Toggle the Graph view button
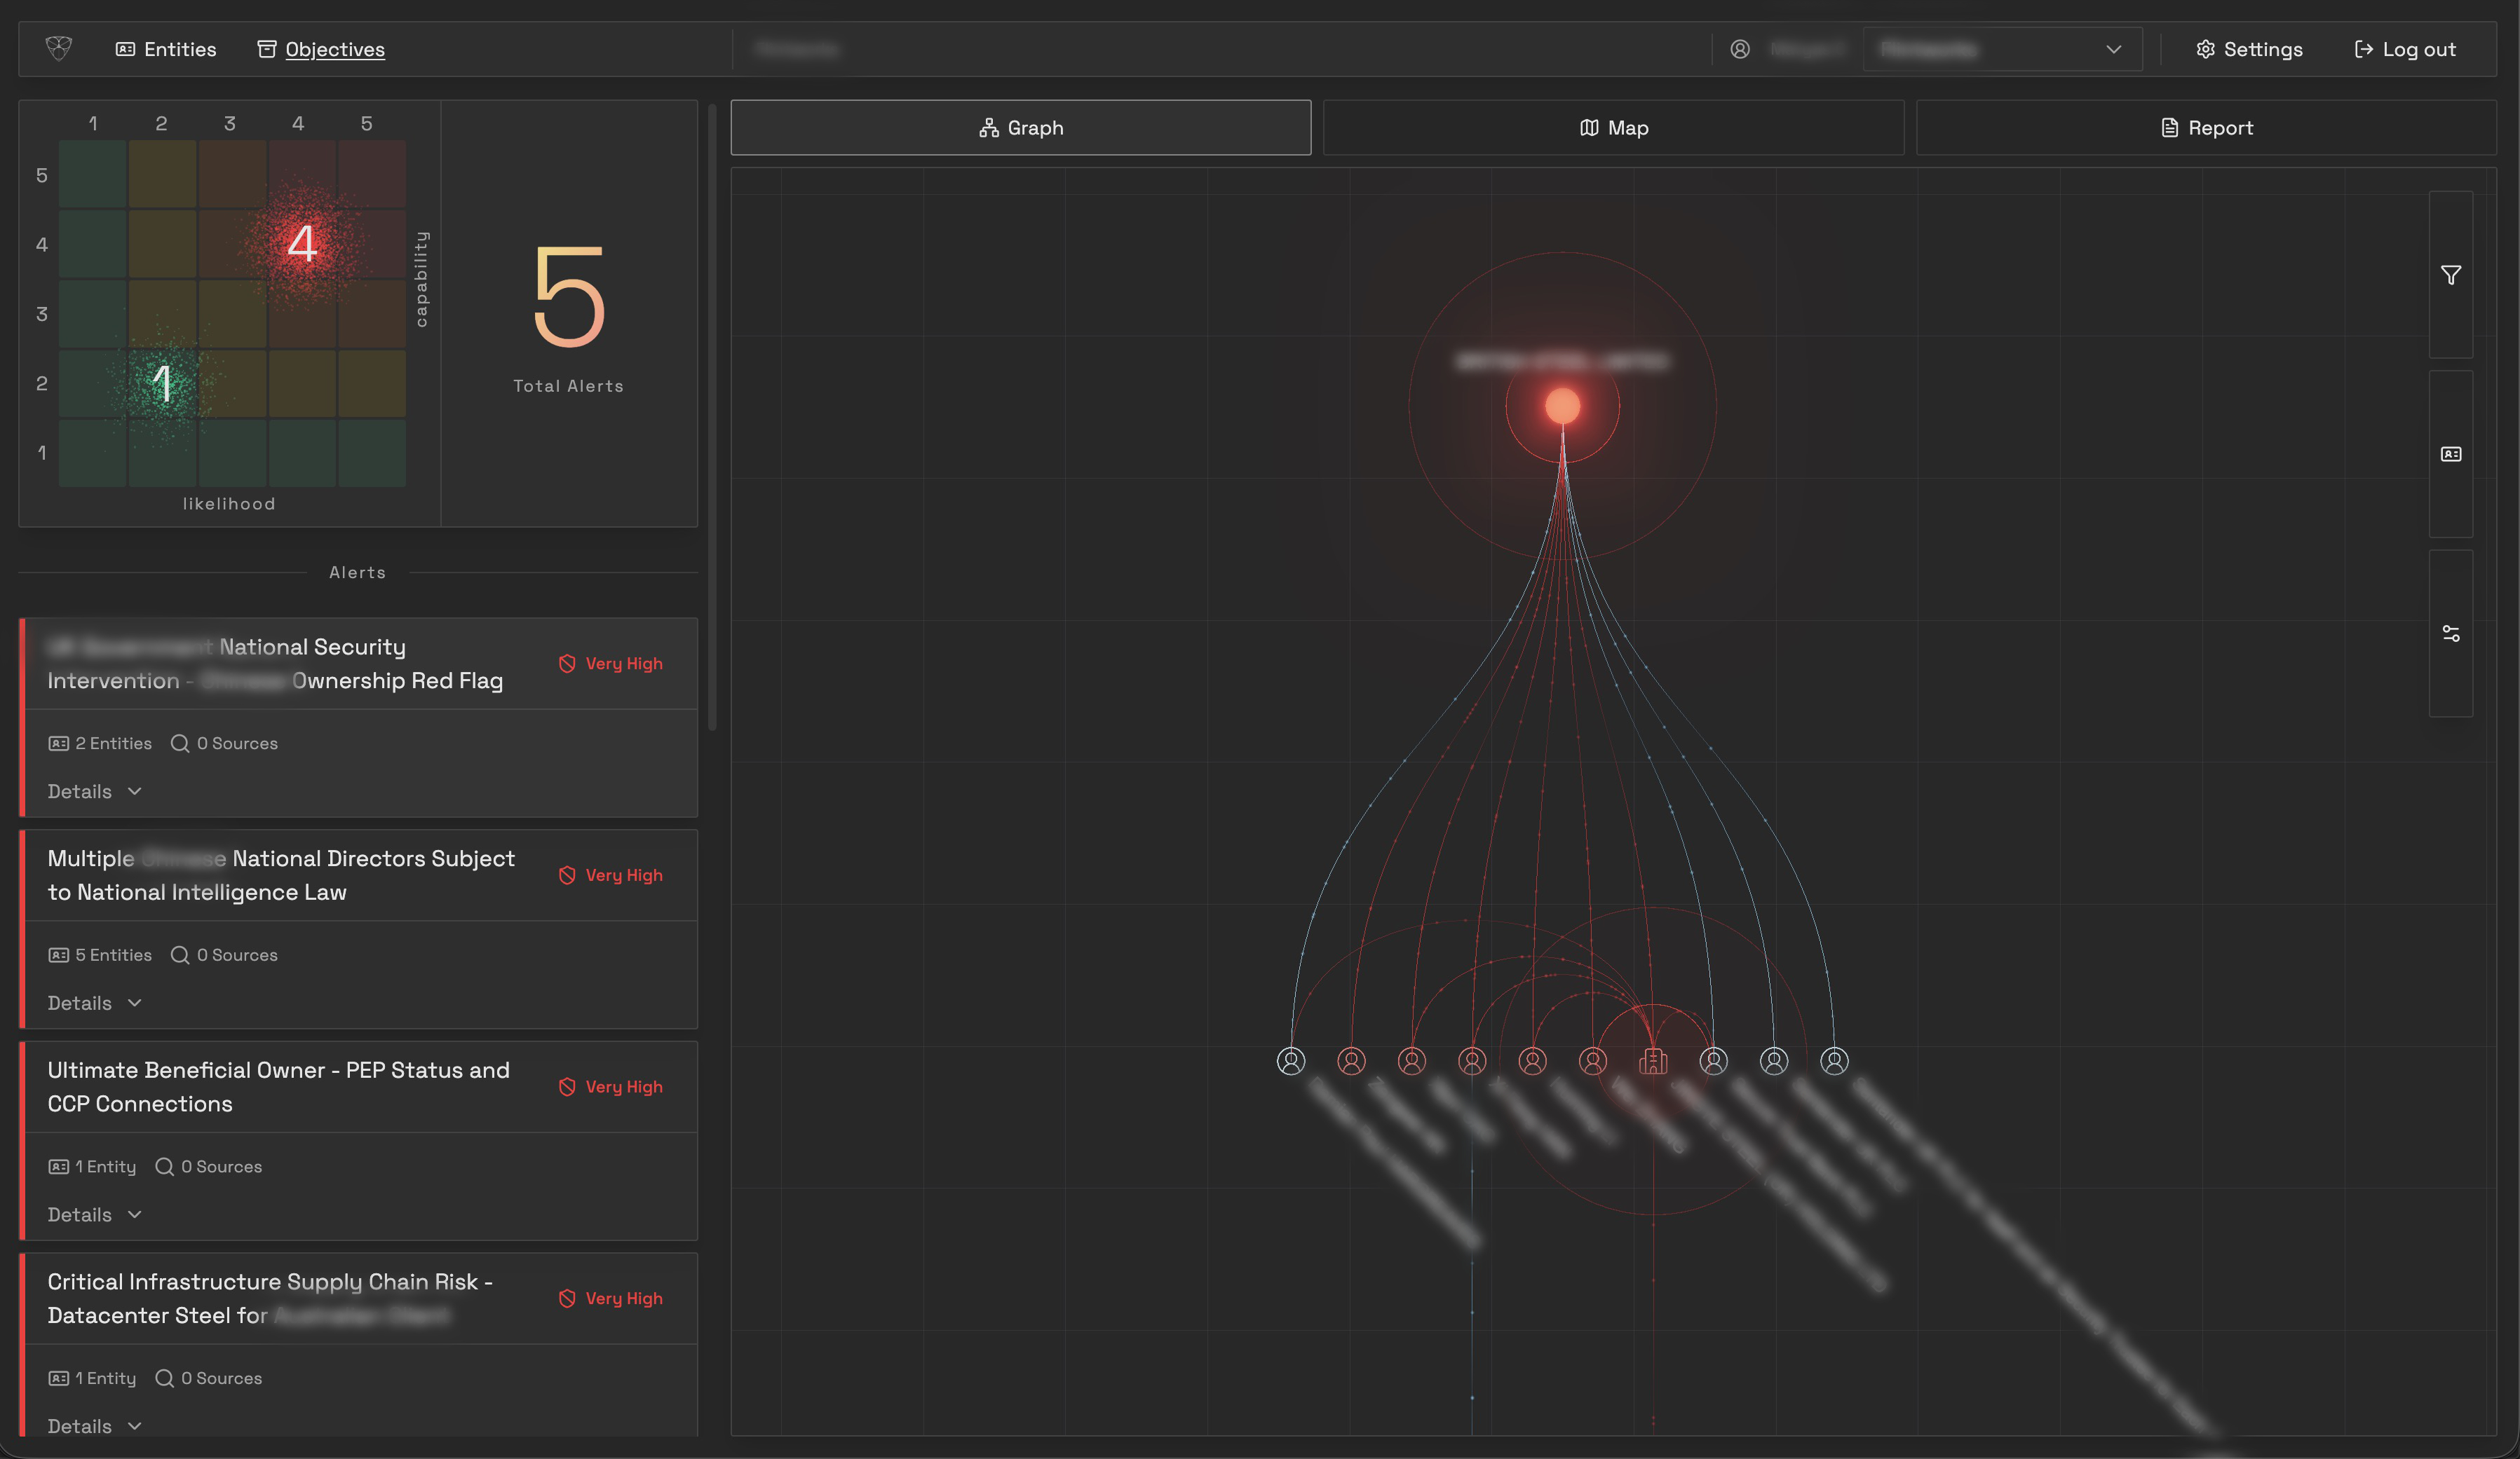 (x=1020, y=127)
